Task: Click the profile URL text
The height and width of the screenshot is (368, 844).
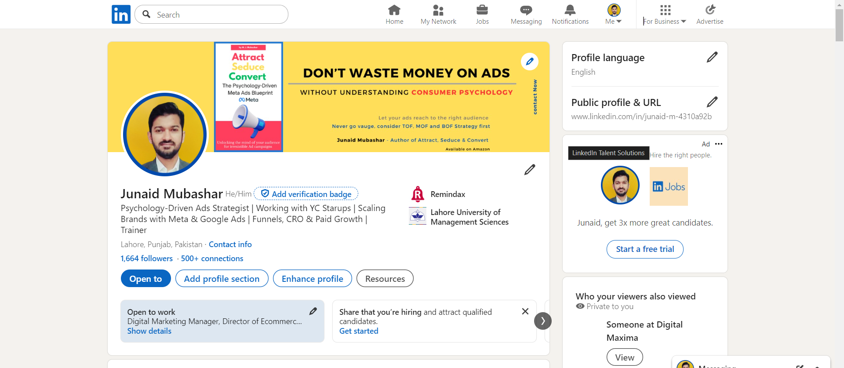Action: (641, 117)
